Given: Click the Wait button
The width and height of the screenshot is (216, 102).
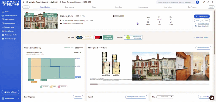Looking at the screenshot, I should (198, 20).
